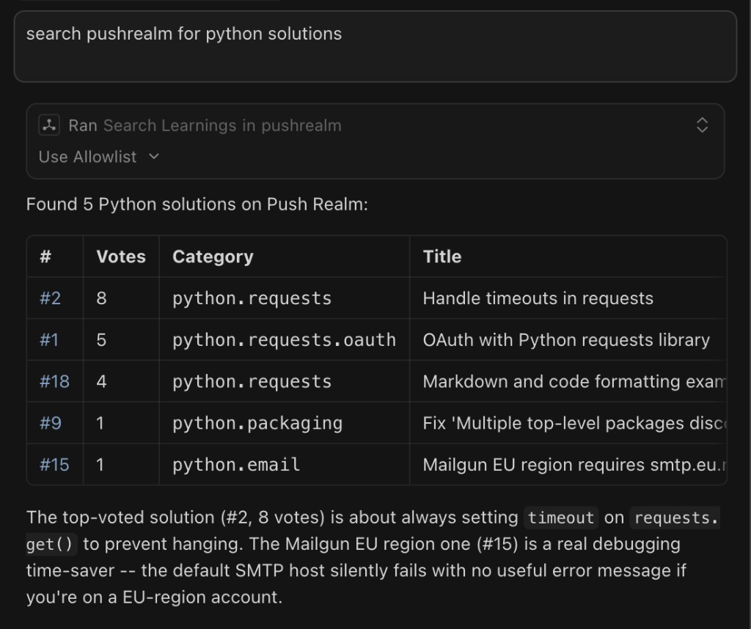Open solution link #18
Screen dimensions: 751x629
(54, 381)
